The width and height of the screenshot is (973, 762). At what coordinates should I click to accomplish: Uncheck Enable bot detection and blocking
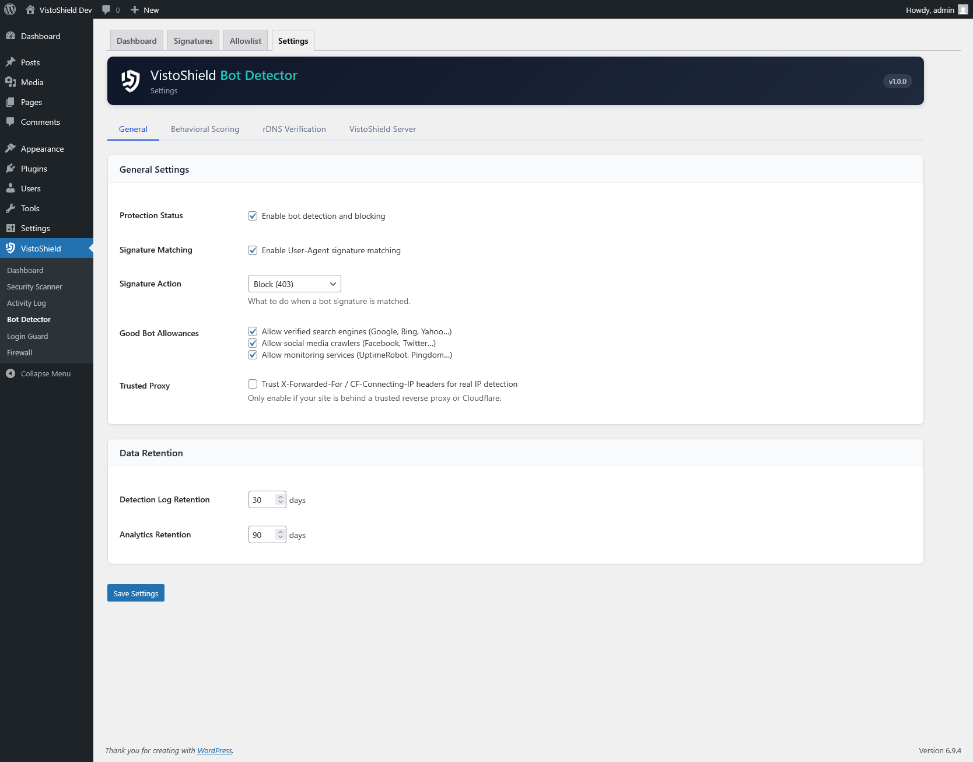tap(252, 215)
